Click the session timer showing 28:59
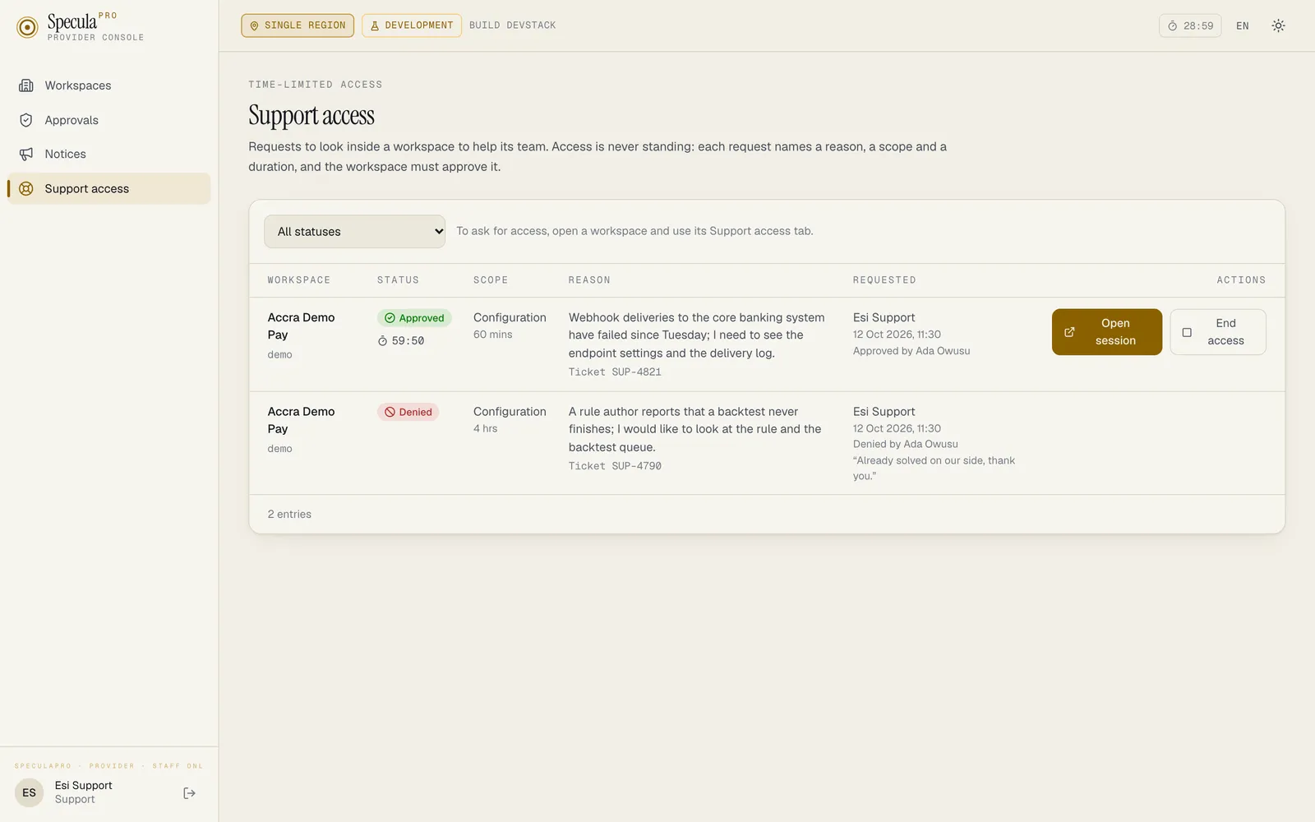Viewport: 1315px width, 822px height. 1190,25
